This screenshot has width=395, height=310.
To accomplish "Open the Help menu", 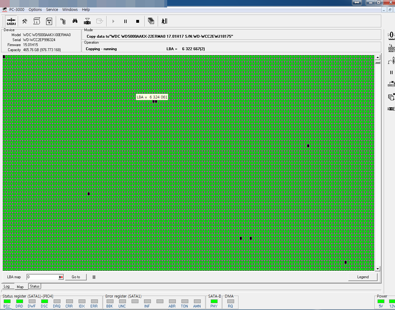I will [86, 10].
